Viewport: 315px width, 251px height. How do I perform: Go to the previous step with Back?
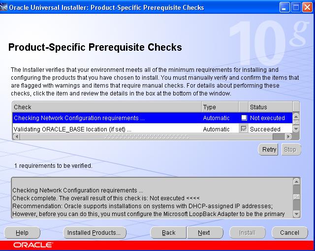click(x=169, y=233)
